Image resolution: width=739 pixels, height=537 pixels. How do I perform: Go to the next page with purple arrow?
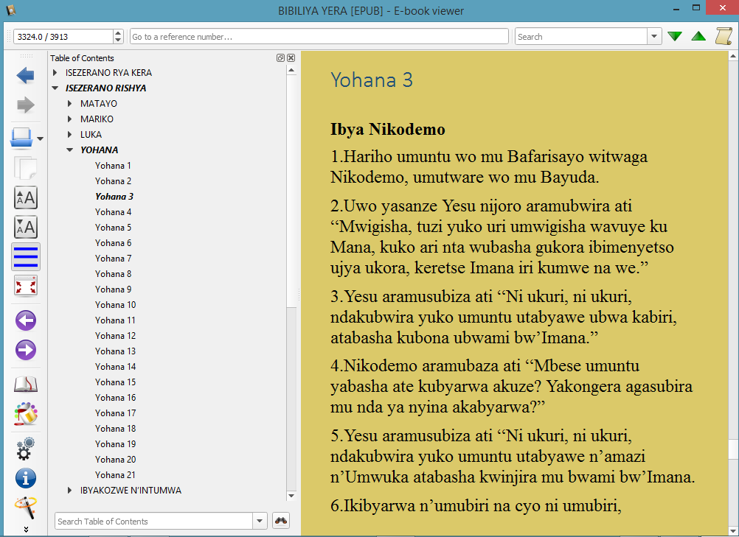tap(26, 350)
